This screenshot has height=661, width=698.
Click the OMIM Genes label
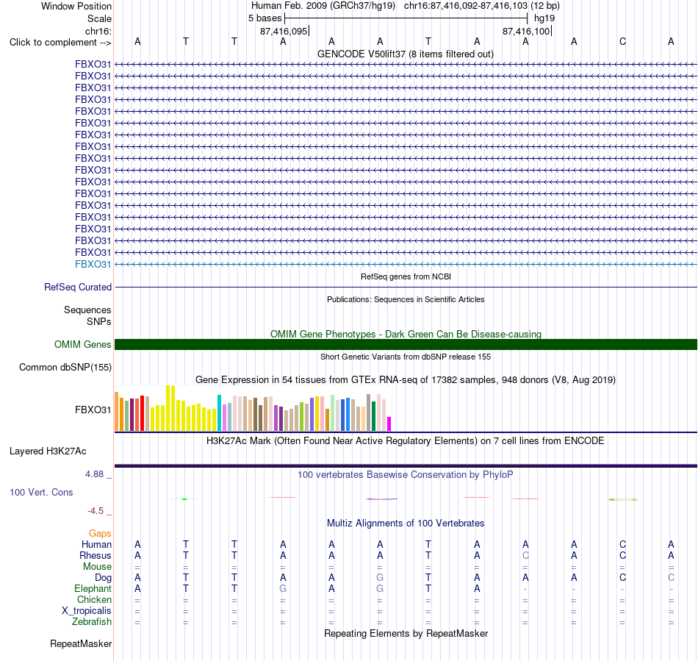[82, 344]
